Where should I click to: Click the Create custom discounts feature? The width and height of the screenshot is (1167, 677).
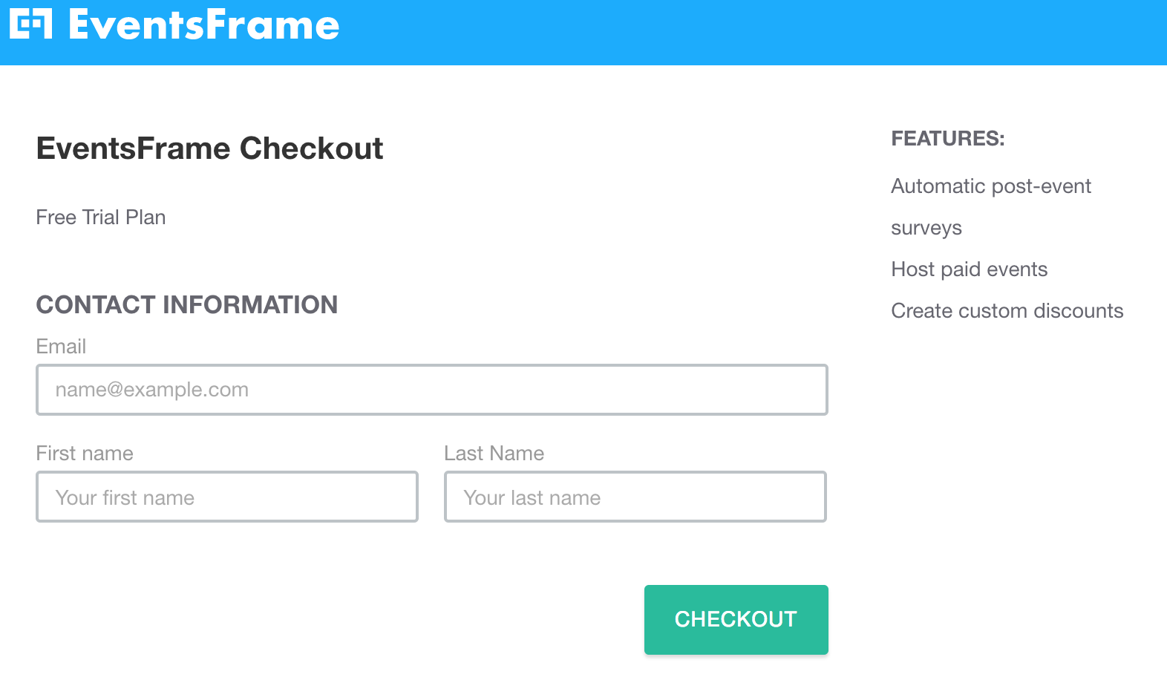(1007, 311)
